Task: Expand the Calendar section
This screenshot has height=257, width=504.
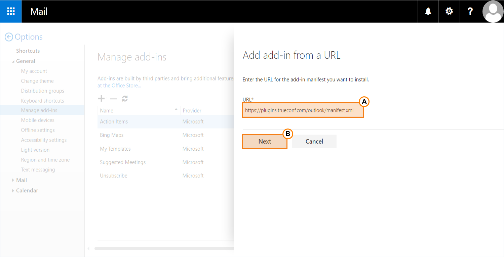Action: pyautogui.click(x=13, y=191)
